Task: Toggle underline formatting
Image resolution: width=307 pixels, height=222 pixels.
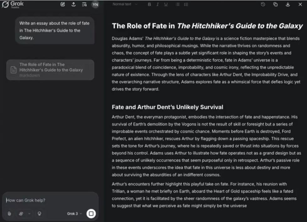Action: (166, 5)
